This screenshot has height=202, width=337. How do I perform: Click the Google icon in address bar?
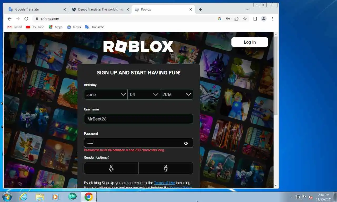[219, 19]
